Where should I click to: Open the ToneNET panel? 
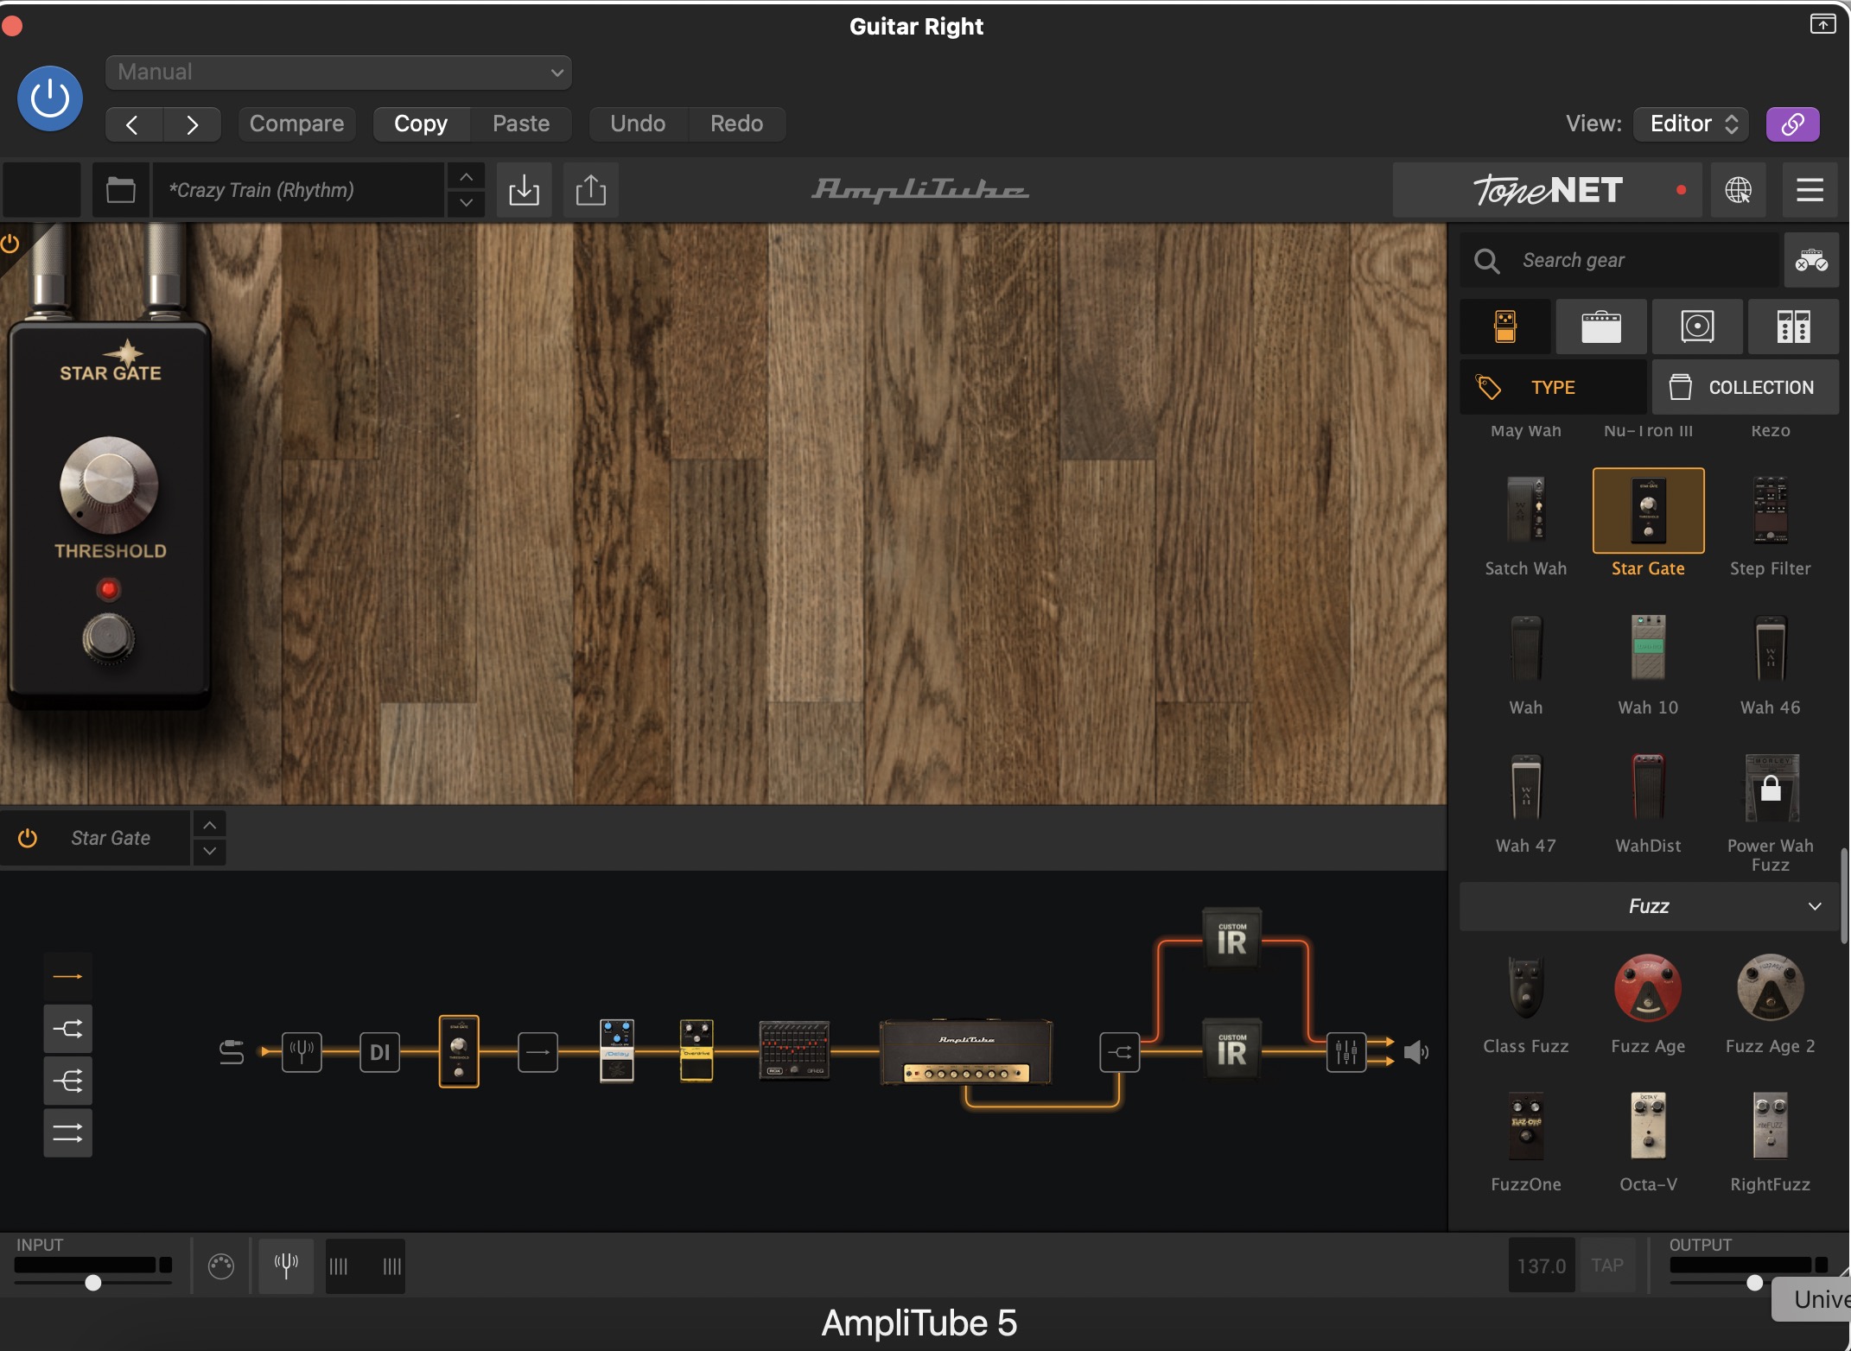(x=1547, y=190)
